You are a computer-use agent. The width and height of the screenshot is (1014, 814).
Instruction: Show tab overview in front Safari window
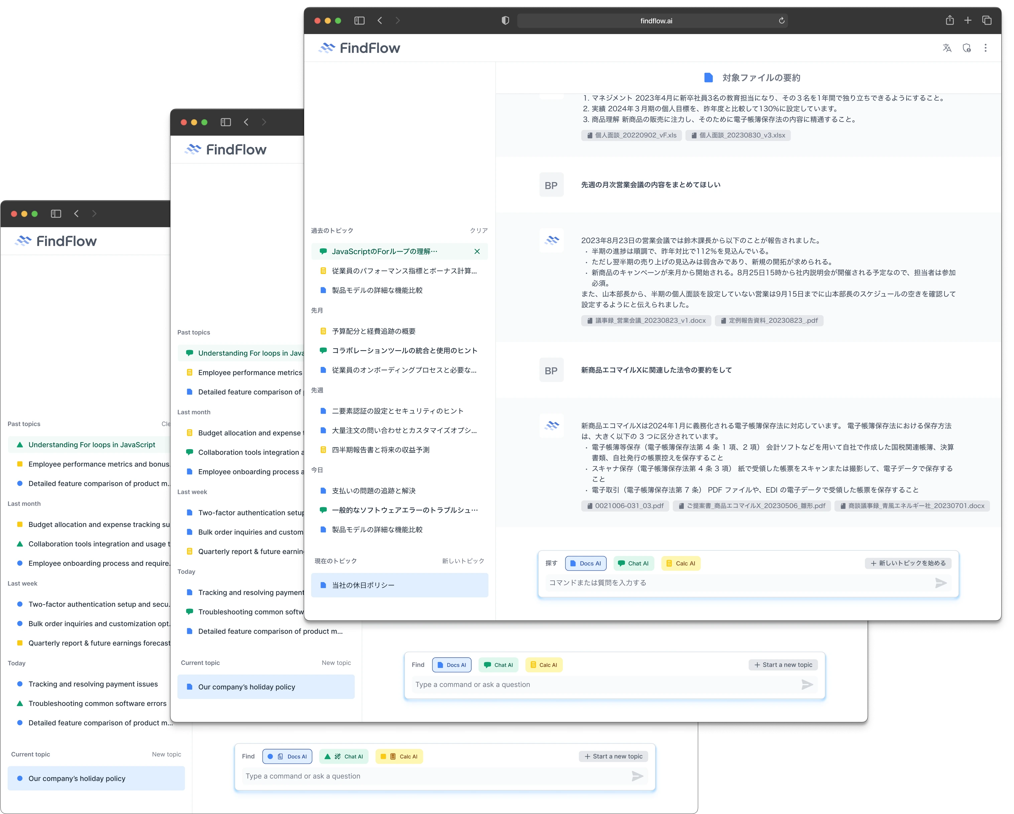tap(987, 20)
